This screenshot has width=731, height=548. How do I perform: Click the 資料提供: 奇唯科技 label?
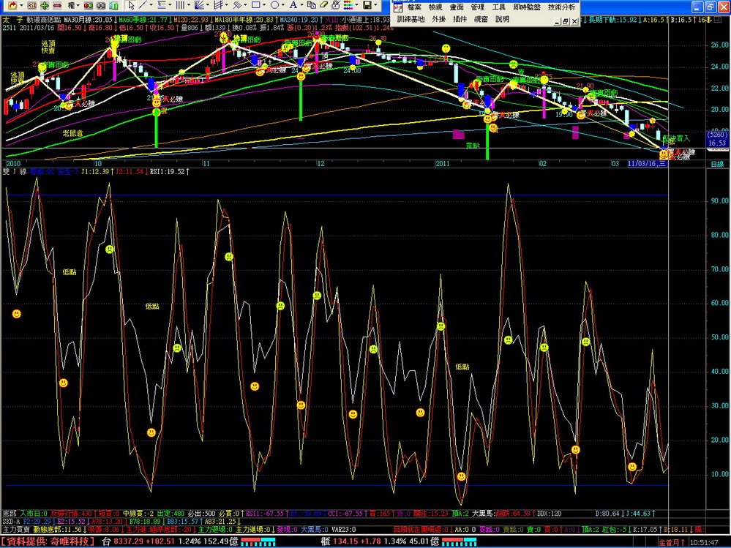[x=48, y=541]
